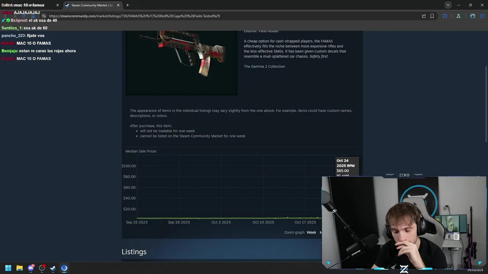Image resolution: width=488 pixels, height=274 pixels.
Task: Click the Sep 26 2025 date label
Action: click(x=179, y=222)
